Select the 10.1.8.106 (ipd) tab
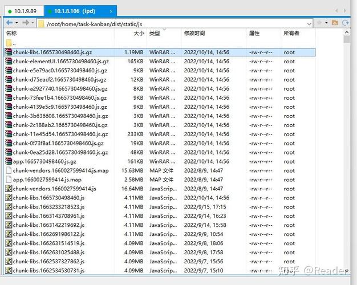357x285 pixels. point(80,11)
